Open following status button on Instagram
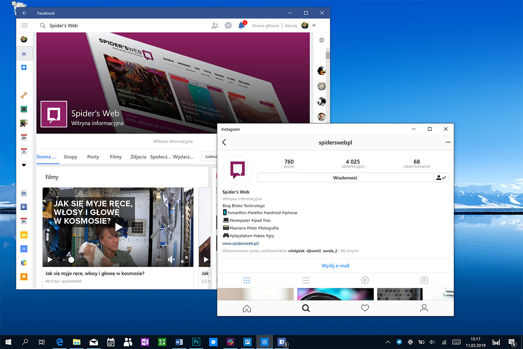Image resolution: width=523 pixels, height=349 pixels. (x=441, y=178)
